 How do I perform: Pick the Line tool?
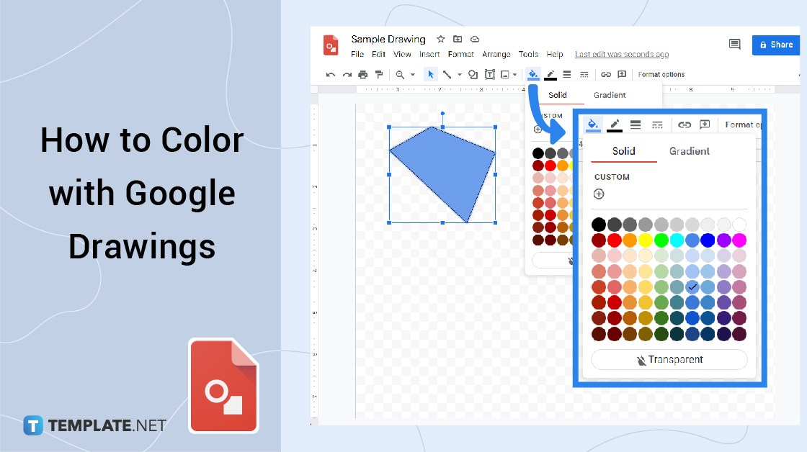point(447,75)
